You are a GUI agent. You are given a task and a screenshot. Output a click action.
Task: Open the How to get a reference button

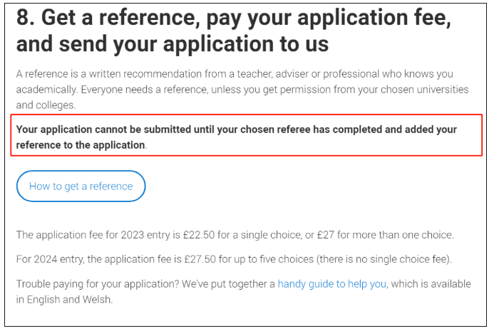click(x=81, y=186)
